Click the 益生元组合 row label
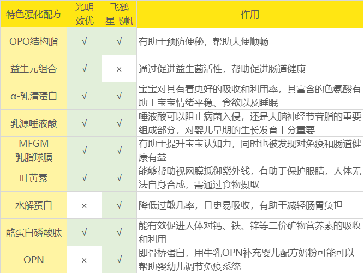This screenshot has width=364, height=274. (x=34, y=69)
